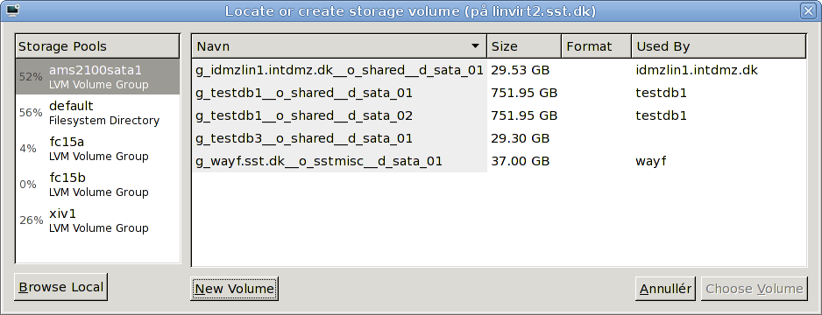Select the fc15b storage pool
This screenshot has height=315, width=822.
(97, 184)
